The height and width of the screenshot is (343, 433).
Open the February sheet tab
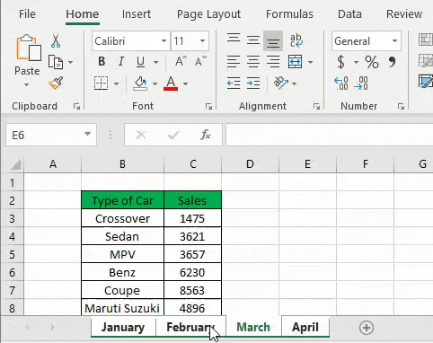point(190,327)
